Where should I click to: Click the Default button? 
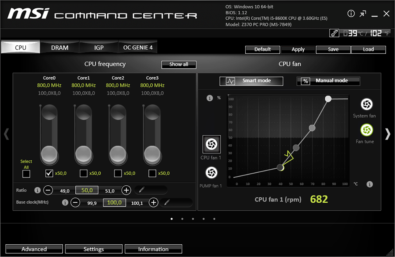coord(263,49)
